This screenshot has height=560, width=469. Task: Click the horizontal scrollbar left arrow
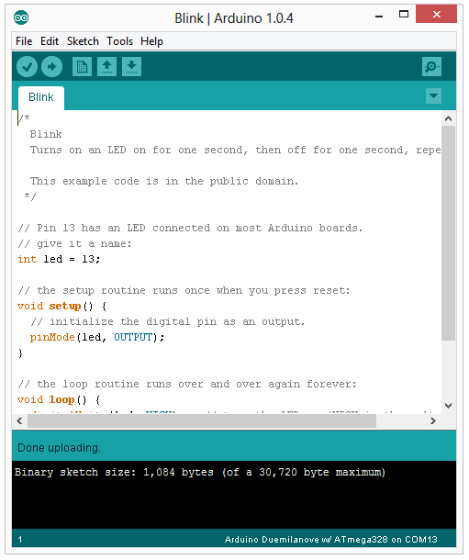click(x=19, y=421)
